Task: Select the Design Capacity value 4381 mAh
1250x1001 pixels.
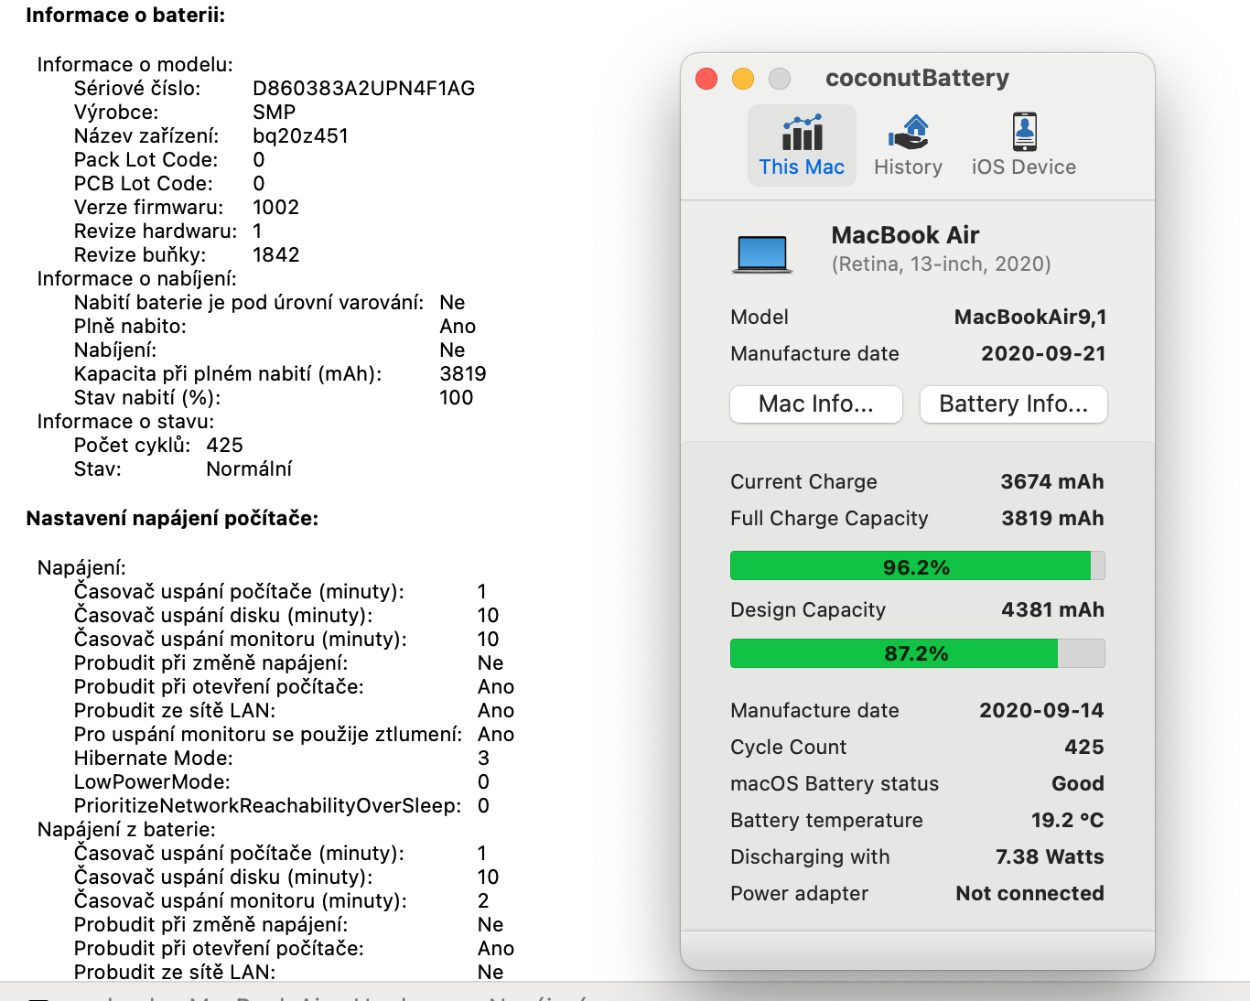Action: pos(1052,610)
